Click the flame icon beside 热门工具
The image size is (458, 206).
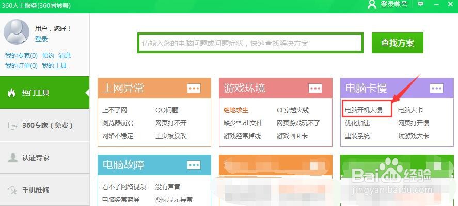pos(12,93)
